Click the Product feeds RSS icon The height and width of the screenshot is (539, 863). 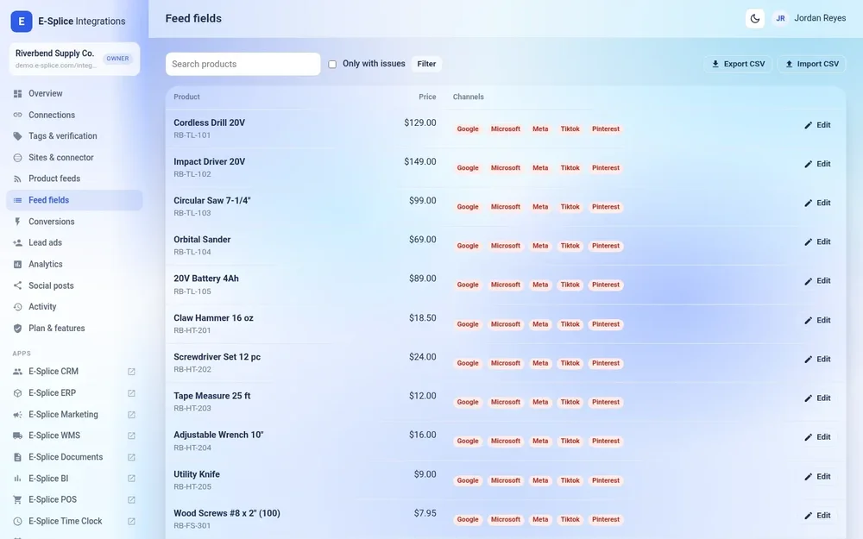17,179
